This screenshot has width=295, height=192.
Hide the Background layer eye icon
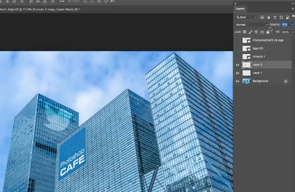(x=237, y=81)
